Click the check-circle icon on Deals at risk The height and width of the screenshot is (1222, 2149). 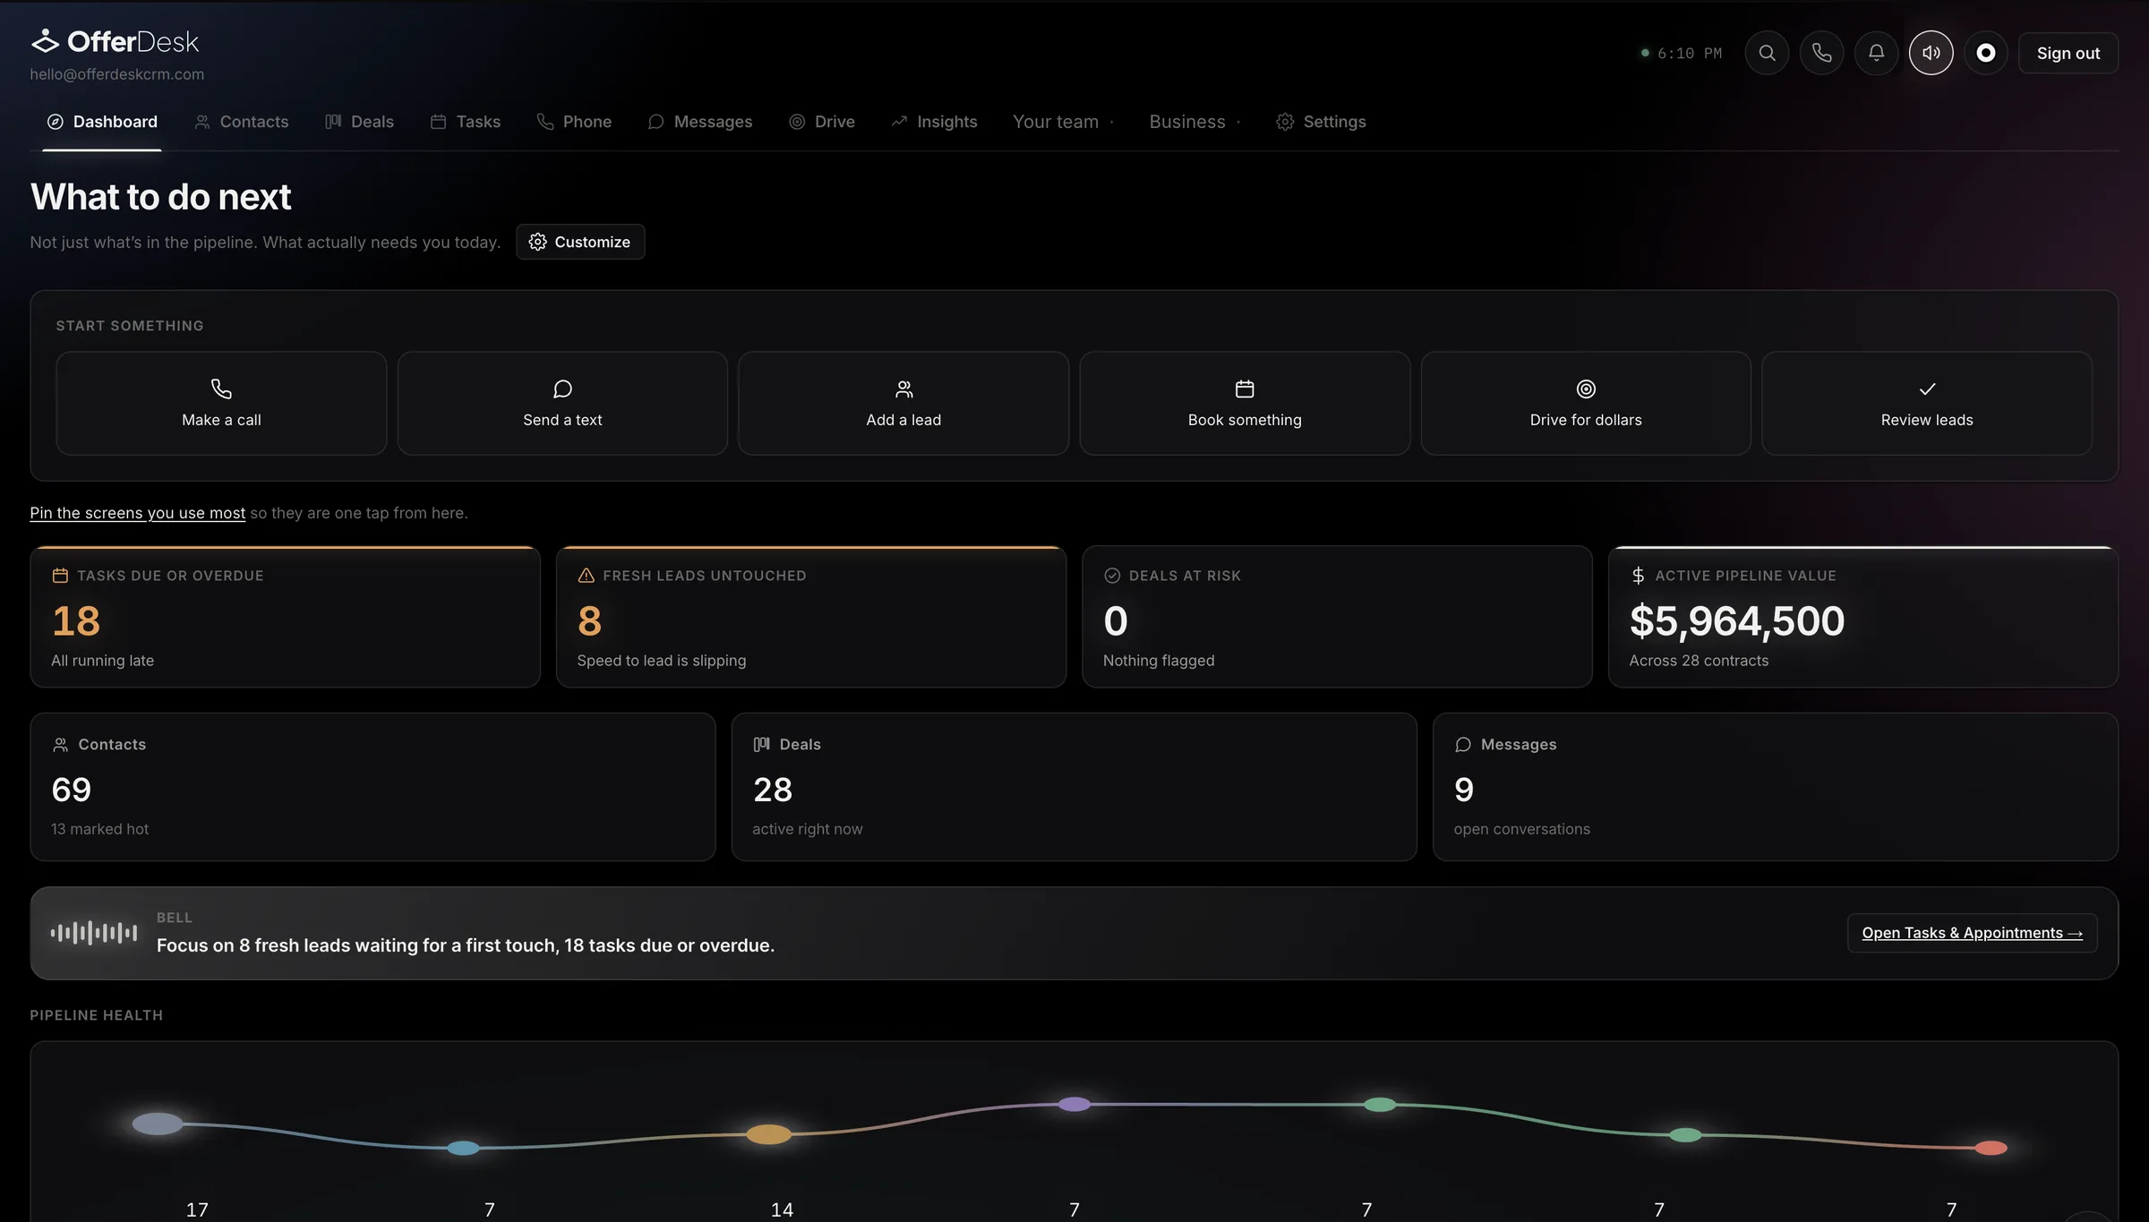[x=1112, y=576]
